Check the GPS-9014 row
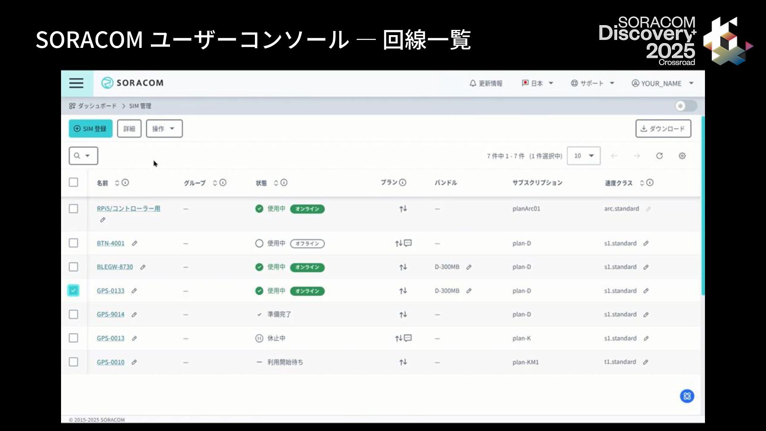This screenshot has width=766, height=431. (x=73, y=314)
